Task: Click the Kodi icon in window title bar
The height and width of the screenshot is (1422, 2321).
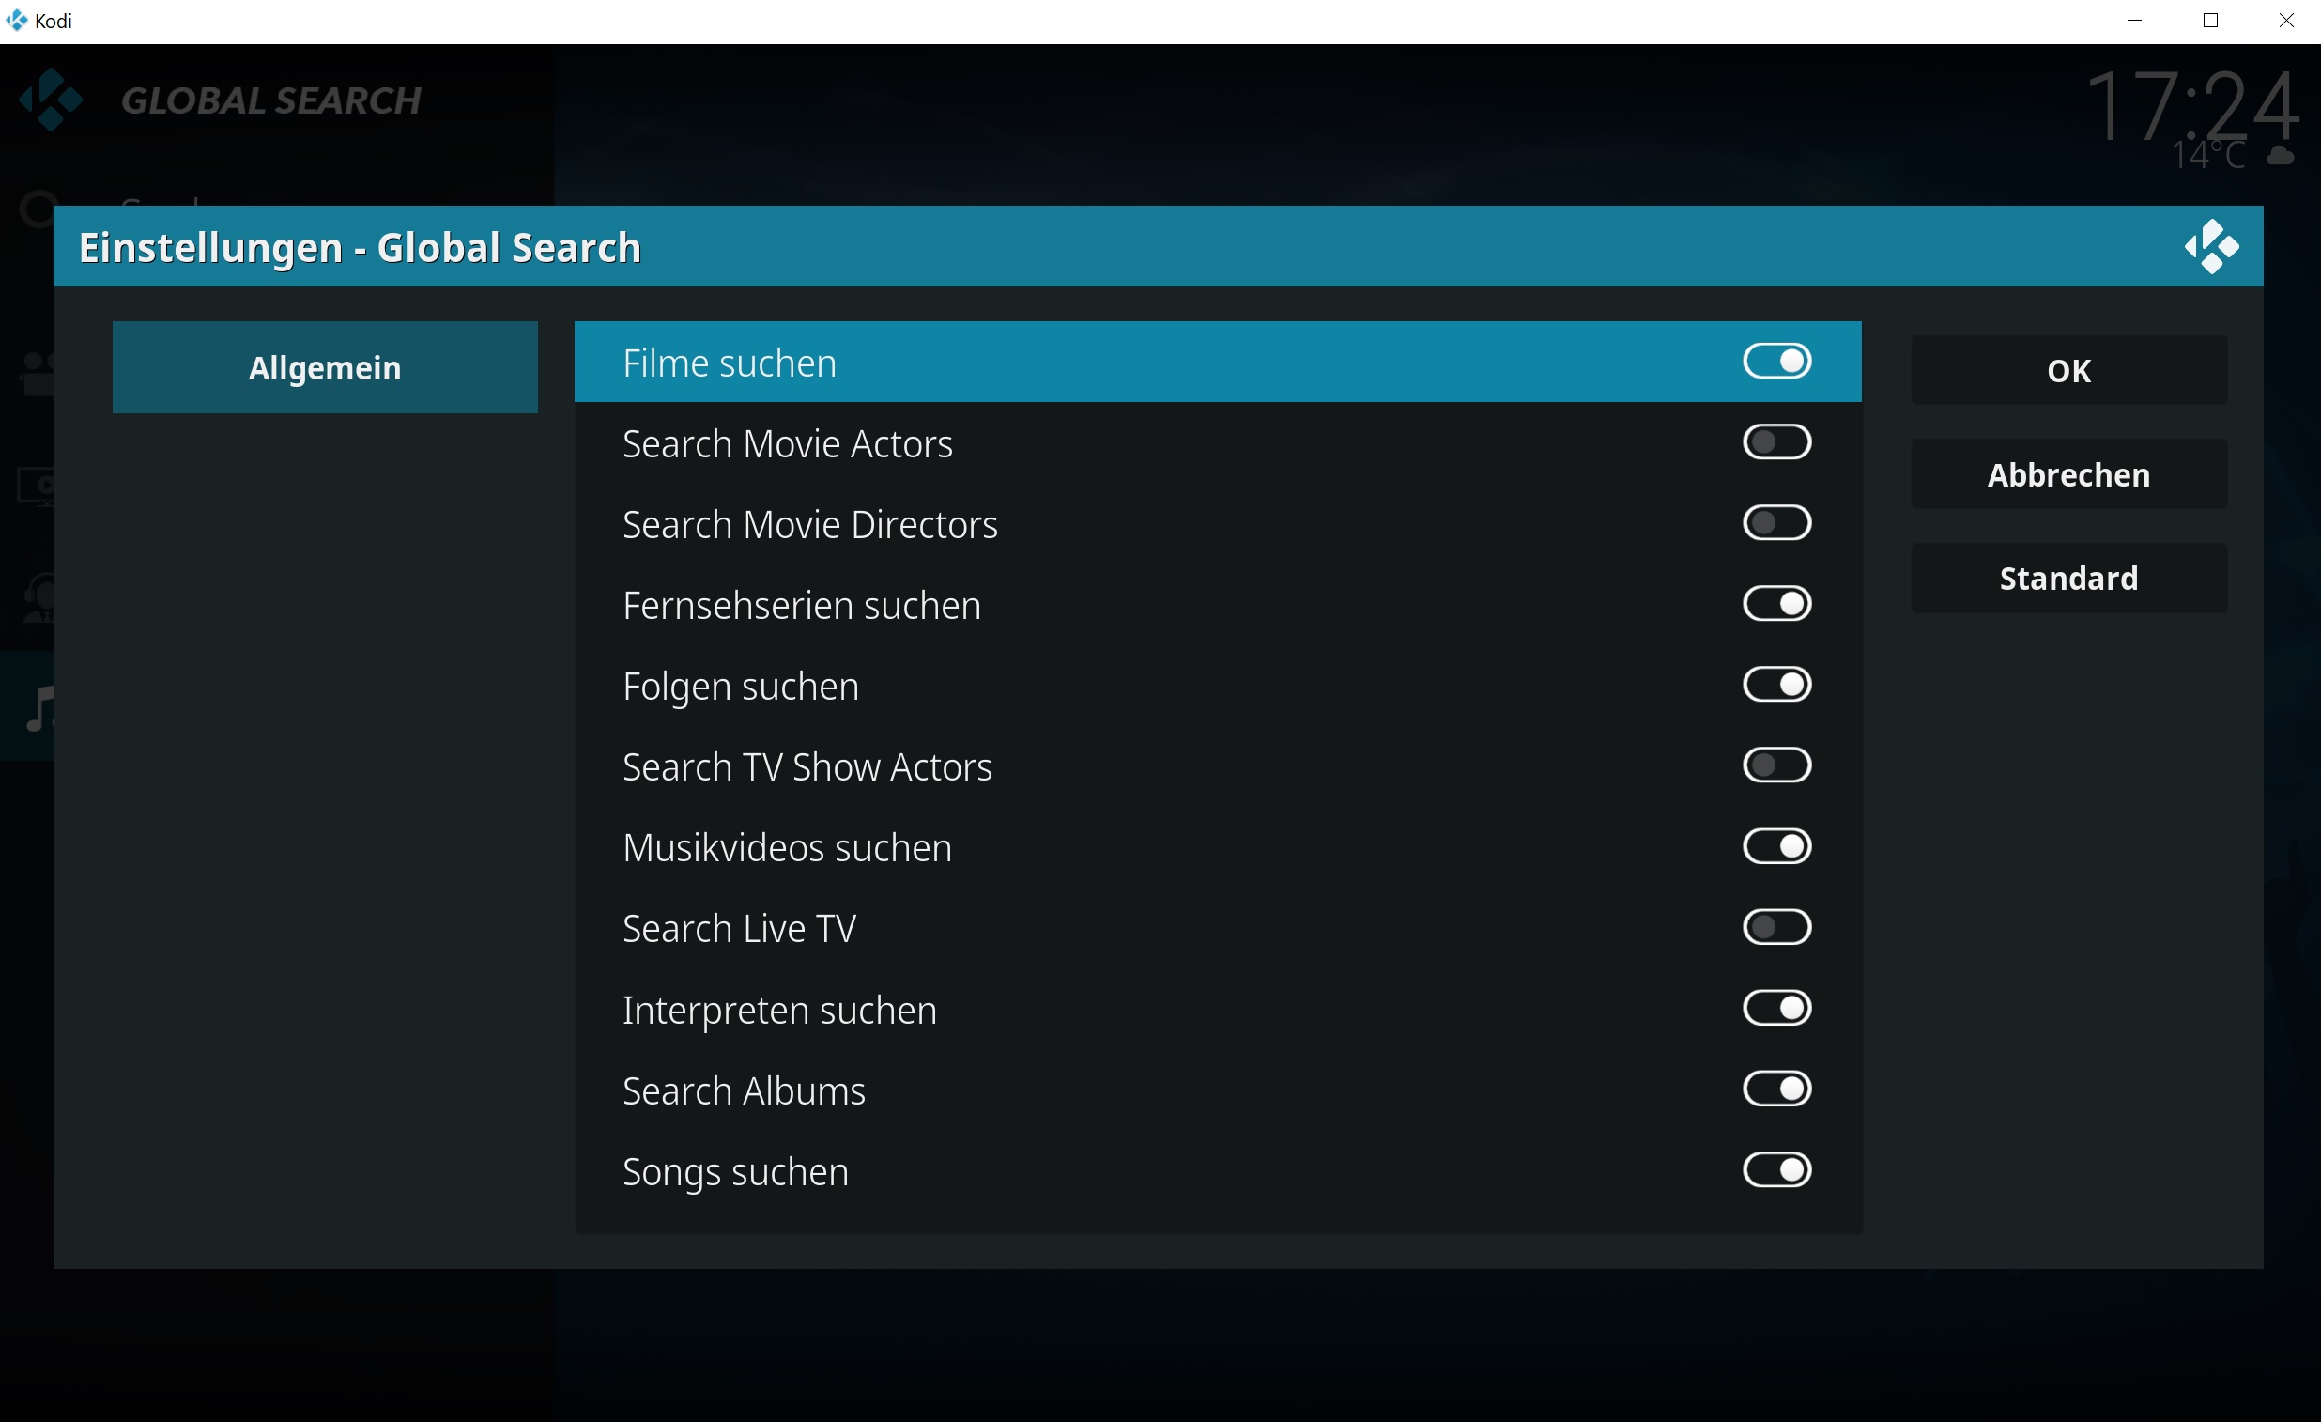Action: pos(16,20)
